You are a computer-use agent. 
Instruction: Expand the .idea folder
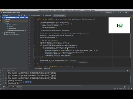4,19
